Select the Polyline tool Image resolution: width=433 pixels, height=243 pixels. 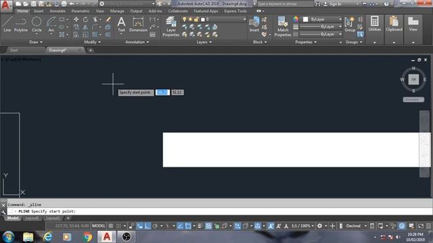tap(21, 24)
